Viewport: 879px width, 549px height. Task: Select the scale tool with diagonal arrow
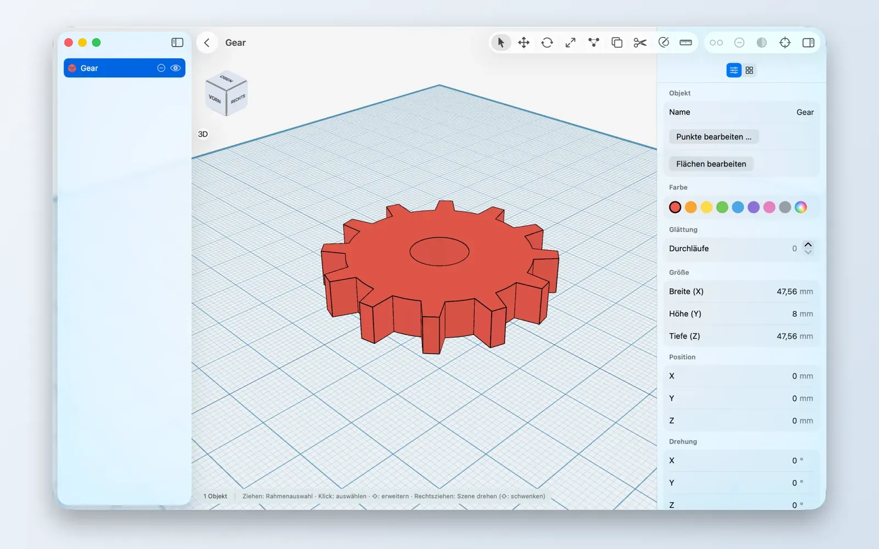click(x=570, y=42)
